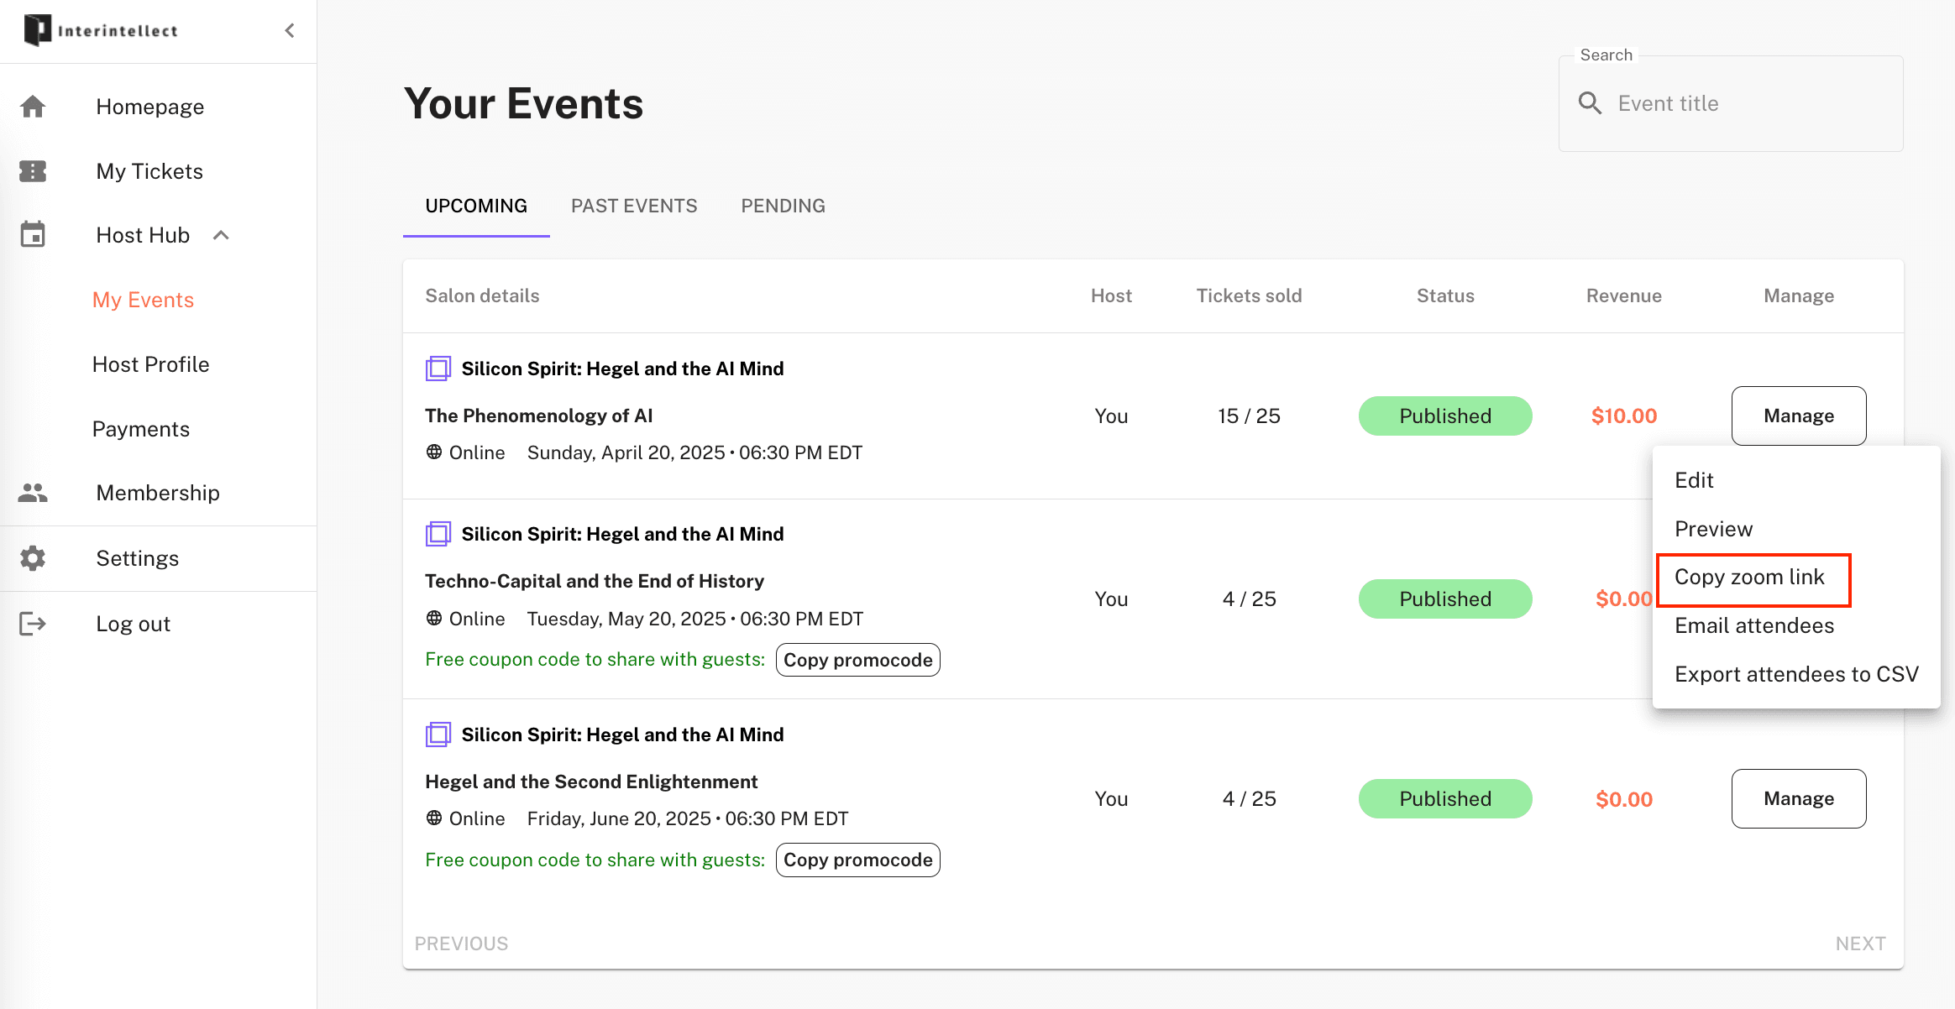
Task: Click the Homepage house icon
Action: [33, 107]
